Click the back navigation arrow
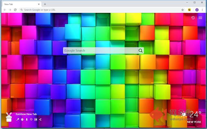This screenshot has width=207, height=129. 5,10
